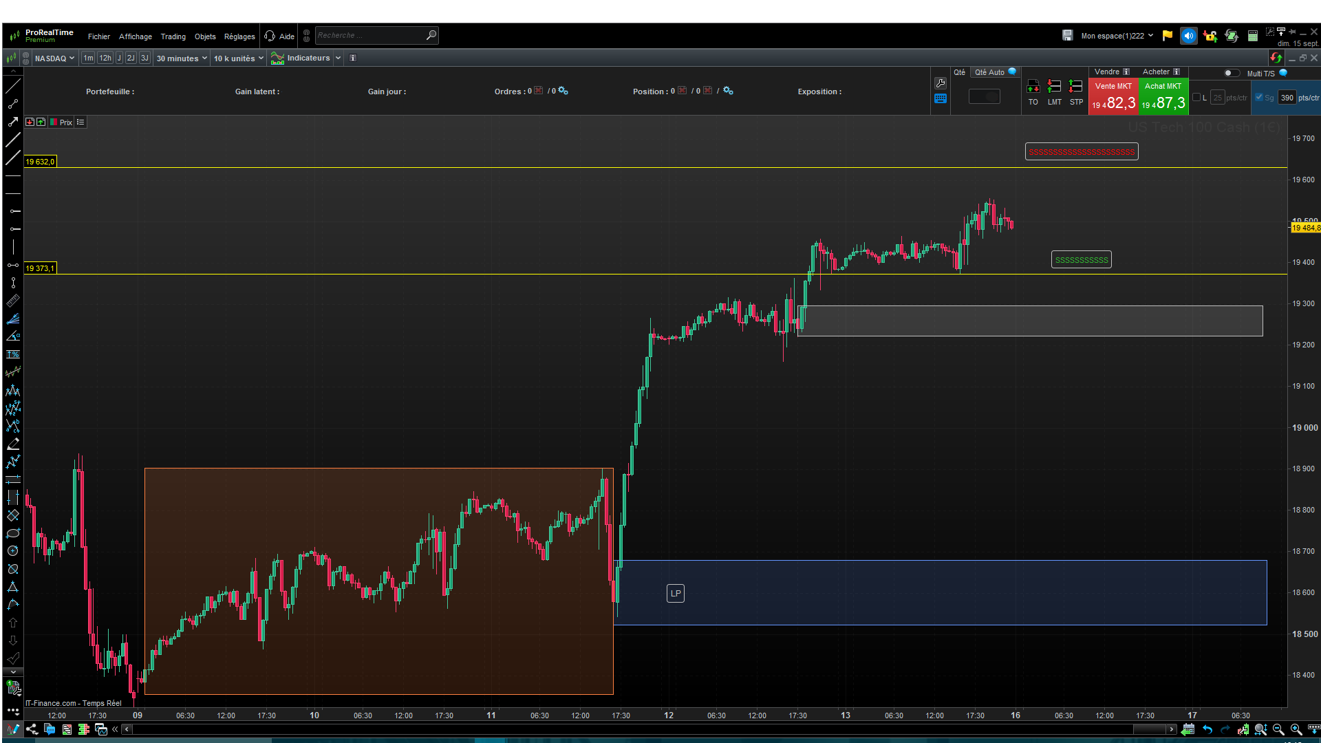Click the TO order icon
The width and height of the screenshot is (1321, 743).
[x=1033, y=87]
